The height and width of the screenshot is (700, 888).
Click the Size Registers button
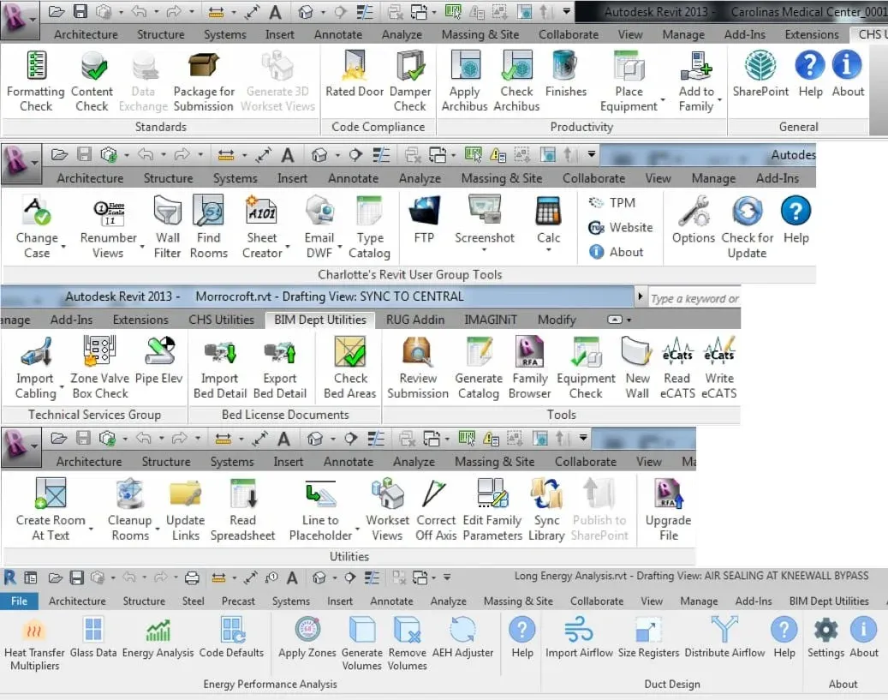pos(648,638)
